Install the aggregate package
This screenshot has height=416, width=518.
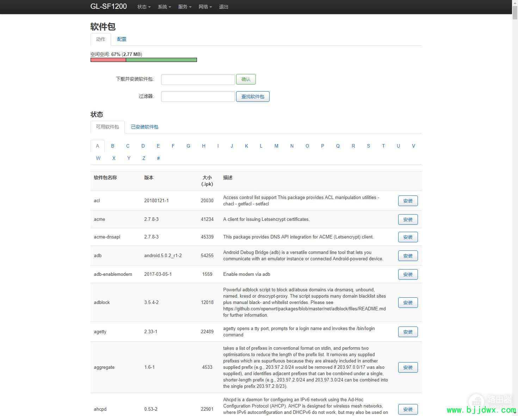[408, 367]
